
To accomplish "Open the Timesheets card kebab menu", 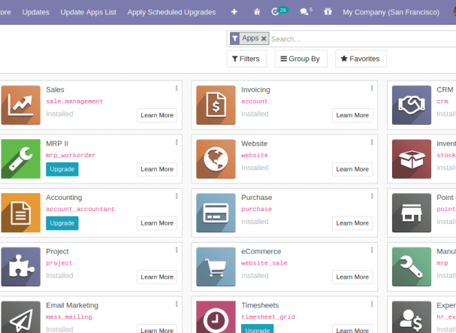I will (372, 304).
